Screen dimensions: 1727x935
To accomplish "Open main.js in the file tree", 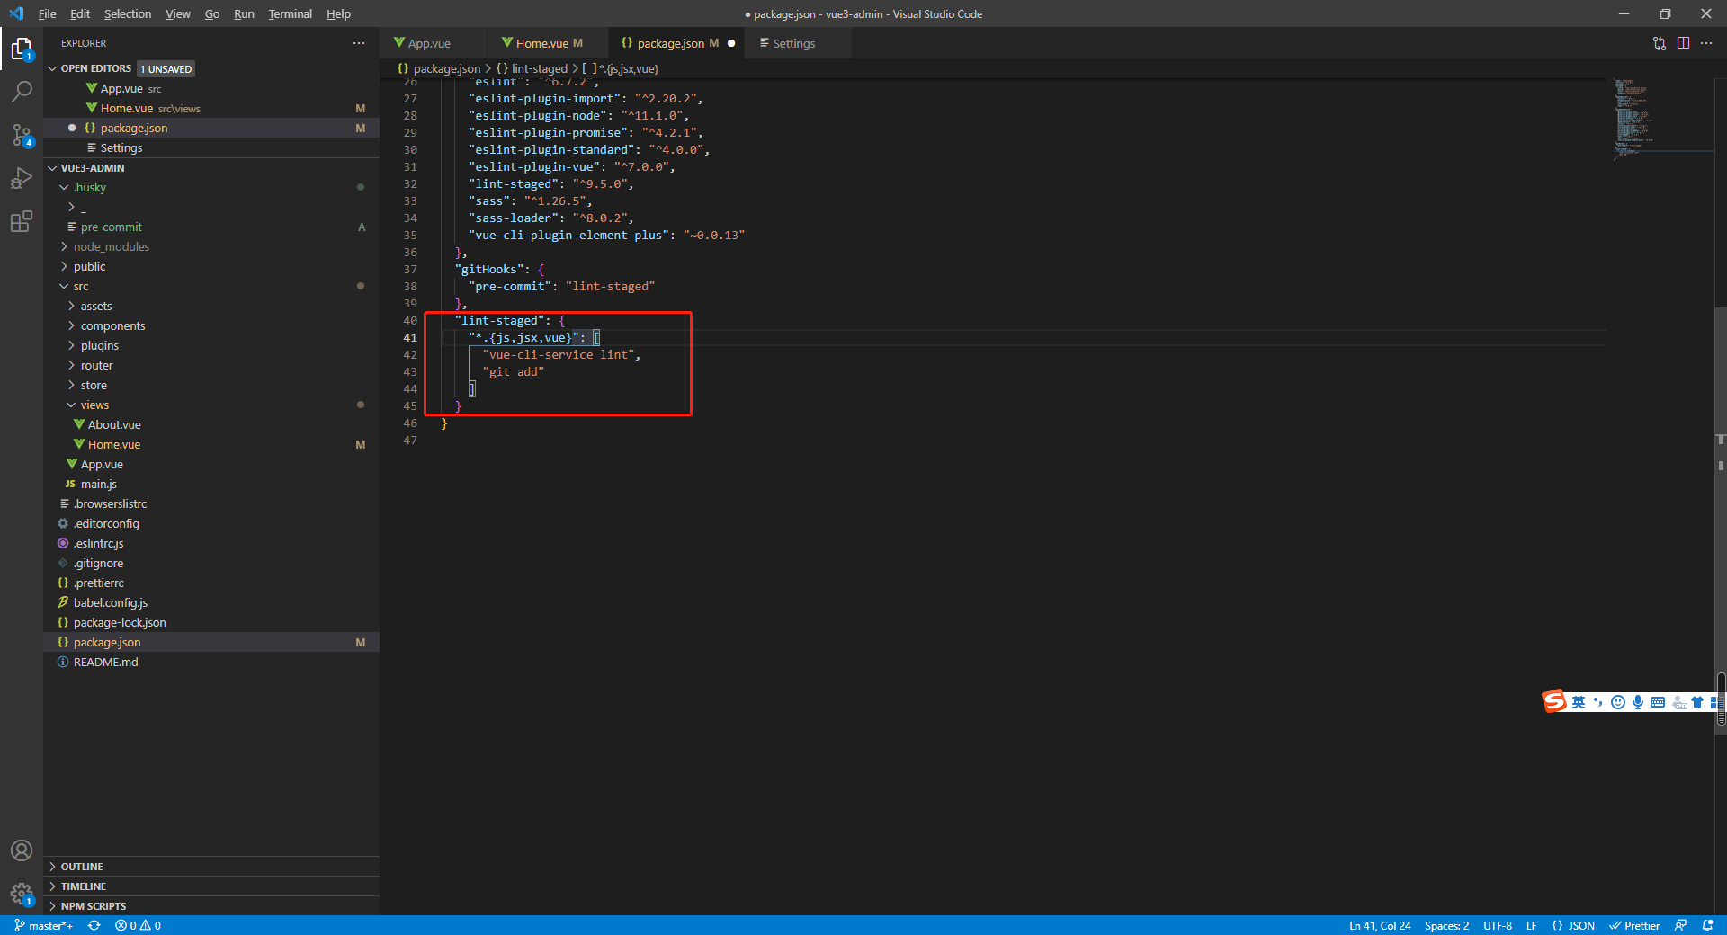I will click(x=99, y=484).
